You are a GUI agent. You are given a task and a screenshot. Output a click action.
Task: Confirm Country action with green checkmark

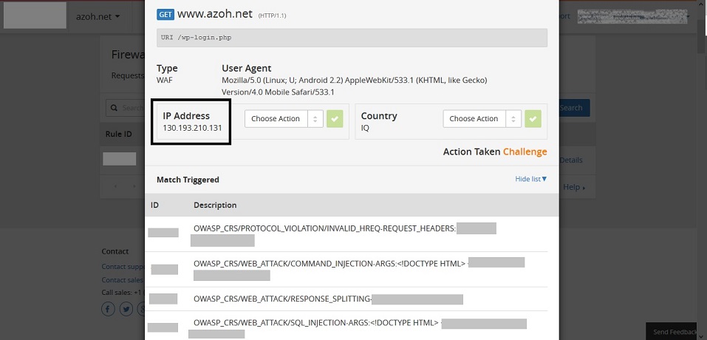[533, 118]
